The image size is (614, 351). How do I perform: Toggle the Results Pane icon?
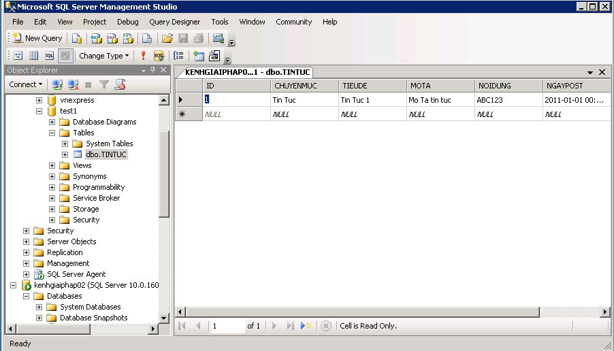(x=65, y=56)
